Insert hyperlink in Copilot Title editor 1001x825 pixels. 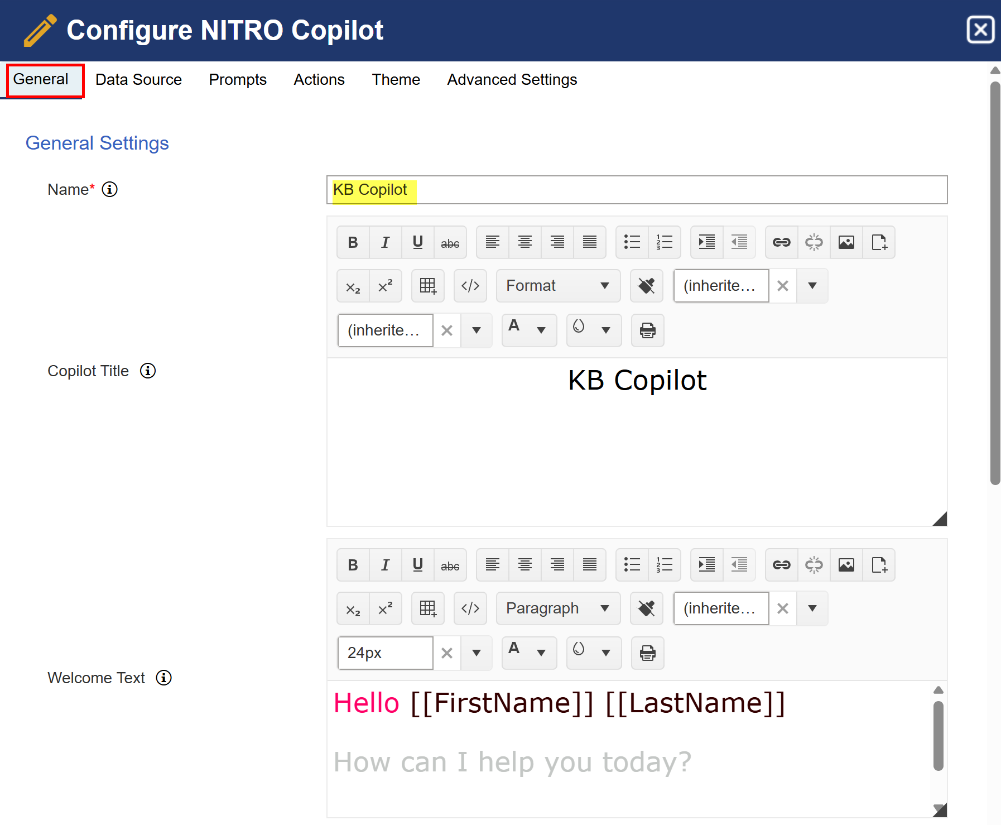pos(781,242)
